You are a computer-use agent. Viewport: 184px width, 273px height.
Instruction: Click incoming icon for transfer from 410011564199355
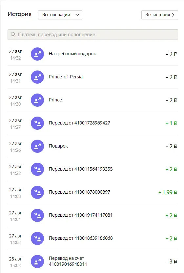click(37, 169)
